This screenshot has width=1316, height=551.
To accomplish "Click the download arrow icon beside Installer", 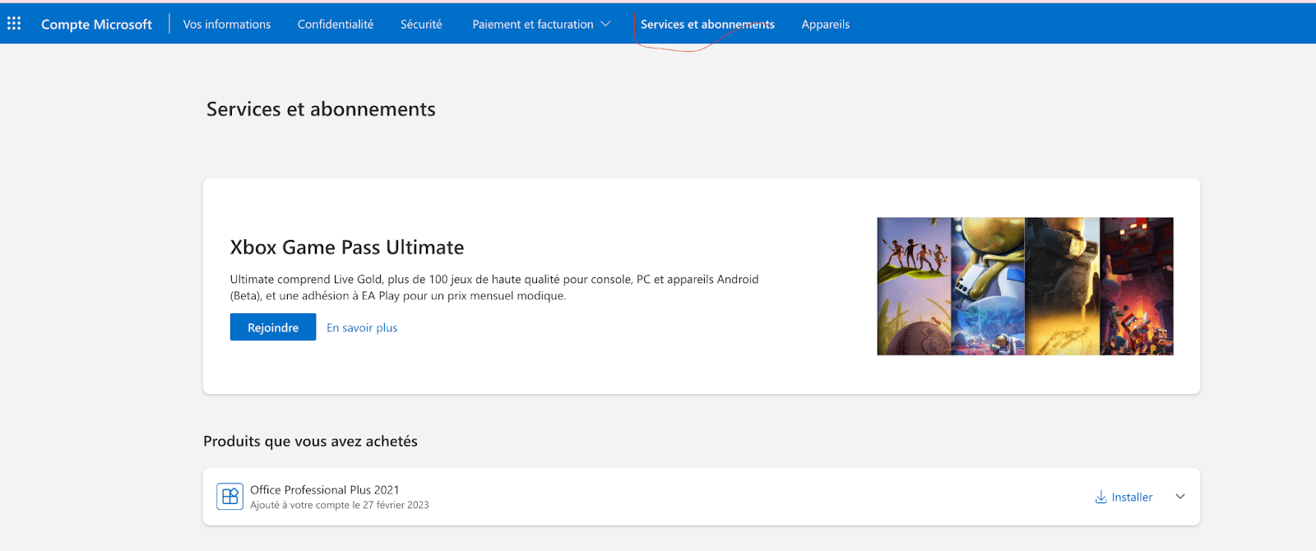I will [1101, 497].
